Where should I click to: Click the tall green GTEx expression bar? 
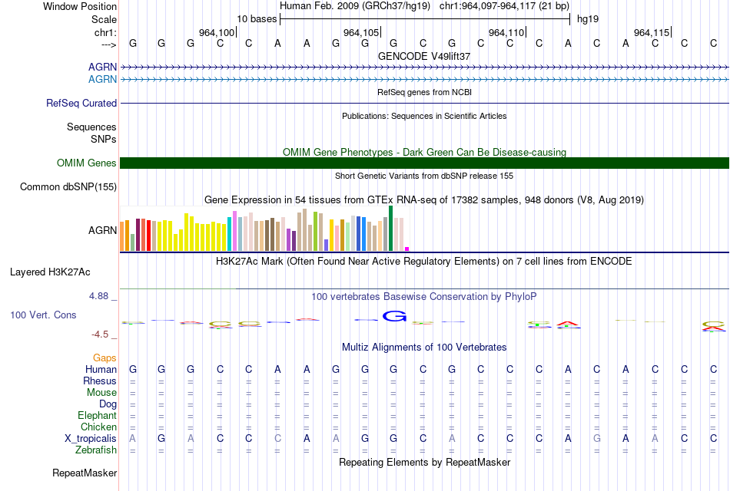390,229
